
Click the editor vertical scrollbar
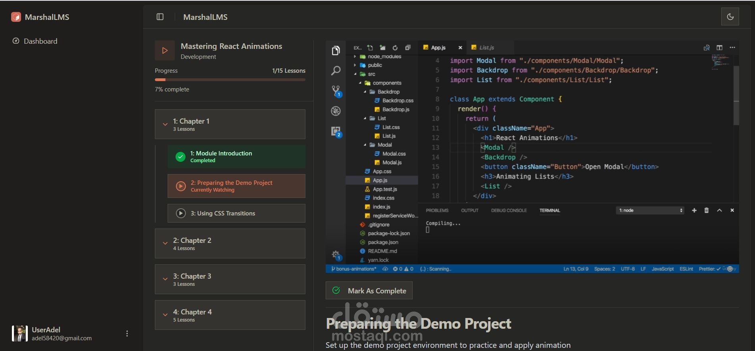pyautogui.click(x=736, y=95)
